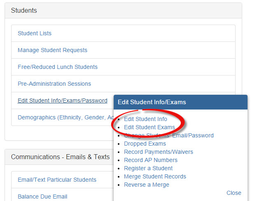The image size is (257, 201).
Task: Select Free/Reduced Lunch Students link
Action: 58,67
